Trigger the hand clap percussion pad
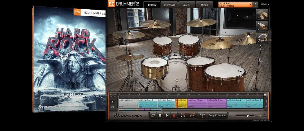The width and height of the screenshot is (304, 131). (x=263, y=15)
